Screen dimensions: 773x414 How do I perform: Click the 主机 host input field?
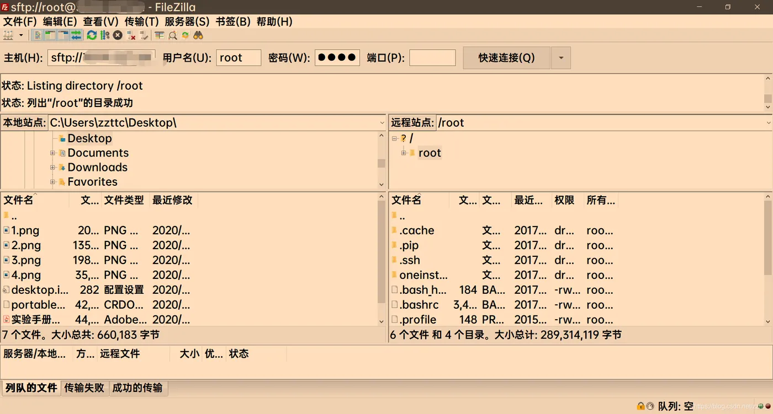[x=101, y=58]
